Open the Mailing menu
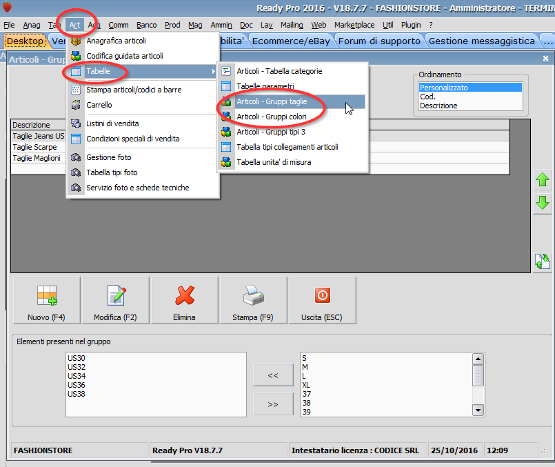The height and width of the screenshot is (467, 555). coord(292,25)
